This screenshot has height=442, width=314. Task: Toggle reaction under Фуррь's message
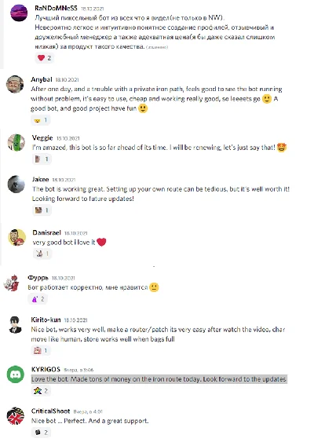[x=38, y=299]
